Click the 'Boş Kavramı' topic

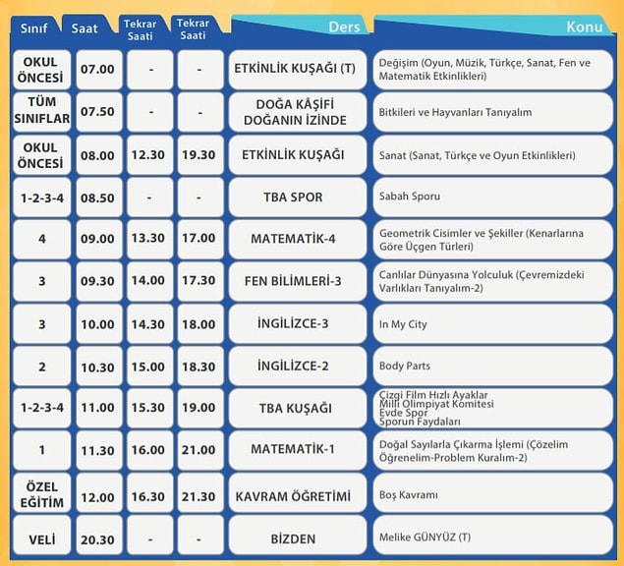tap(492, 492)
